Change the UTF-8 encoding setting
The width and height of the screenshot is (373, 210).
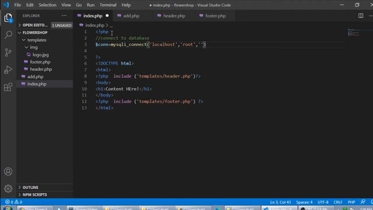323,202
